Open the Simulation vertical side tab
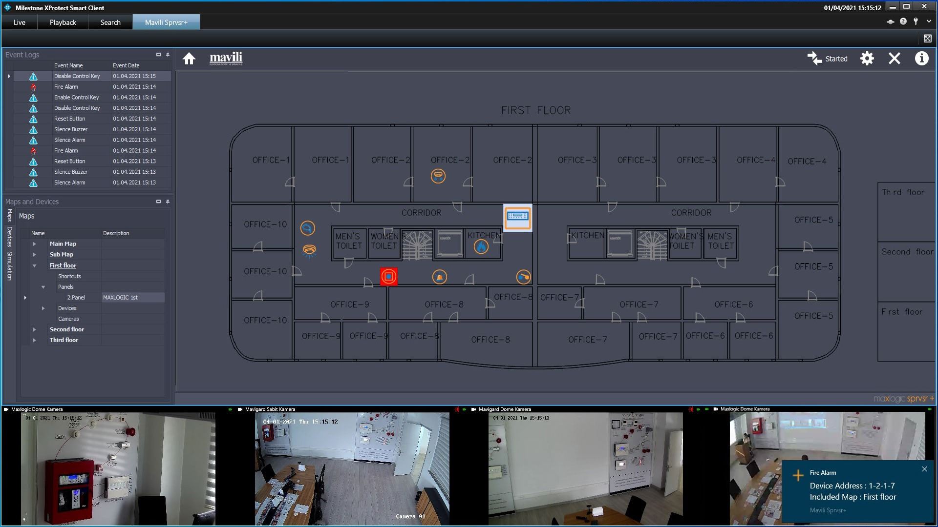 pos(9,266)
